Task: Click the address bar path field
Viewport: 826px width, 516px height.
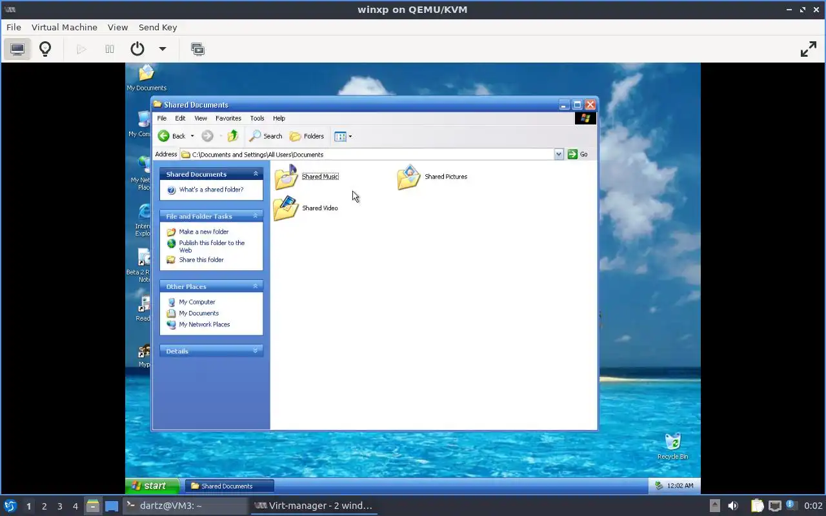Action: (x=367, y=154)
